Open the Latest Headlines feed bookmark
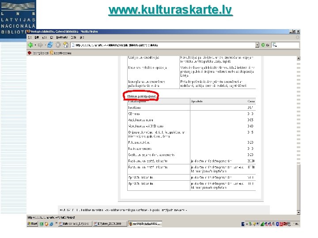This screenshot has width=318, height=238. coord(61,53)
